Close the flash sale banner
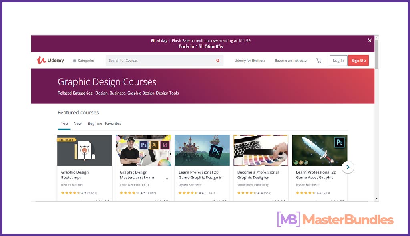The width and height of the screenshot is (410, 236). [370, 40]
